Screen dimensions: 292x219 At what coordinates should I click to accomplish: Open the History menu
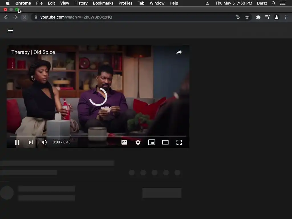click(x=81, y=3)
